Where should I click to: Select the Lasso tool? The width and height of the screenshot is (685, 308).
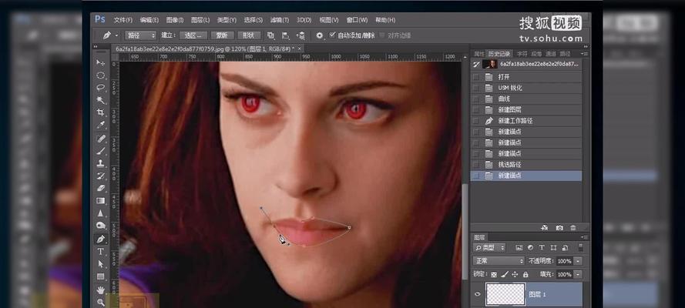(x=101, y=87)
